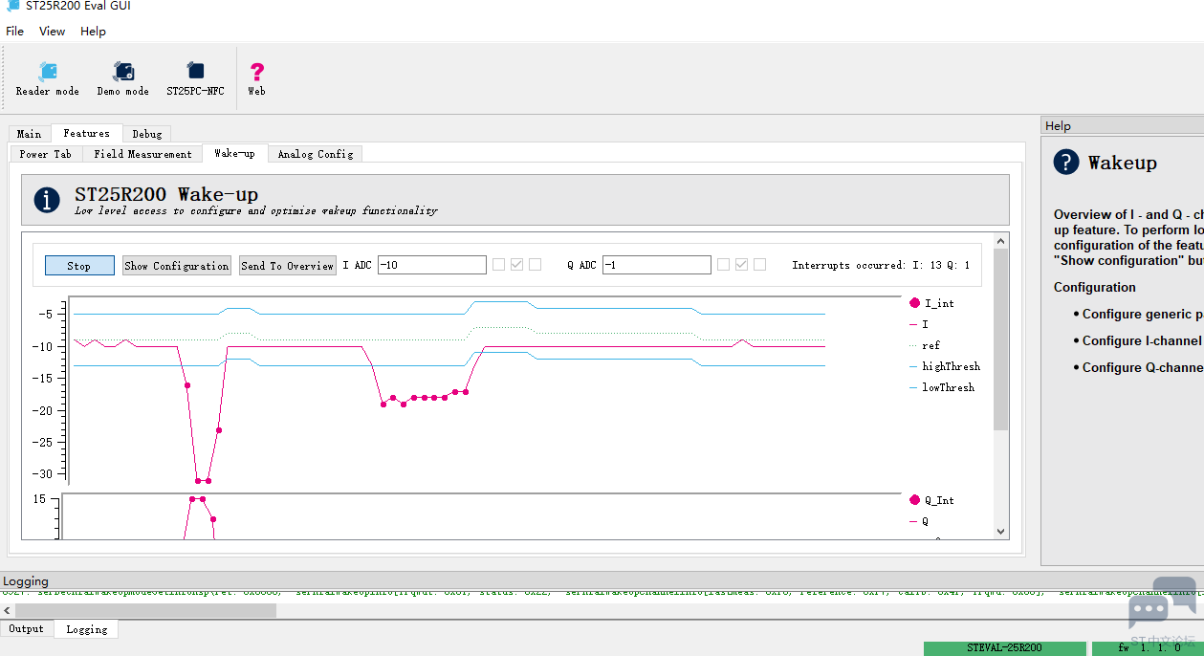Click the fw 1.1.0 status entry
The height and width of the screenshot is (656, 1204).
[1148, 648]
